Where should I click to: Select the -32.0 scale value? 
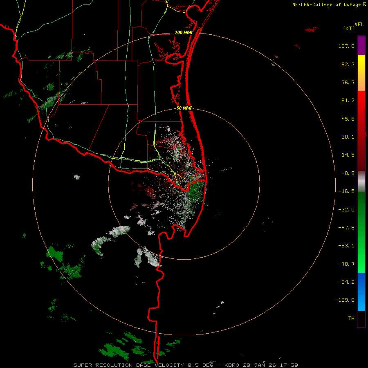click(x=346, y=210)
